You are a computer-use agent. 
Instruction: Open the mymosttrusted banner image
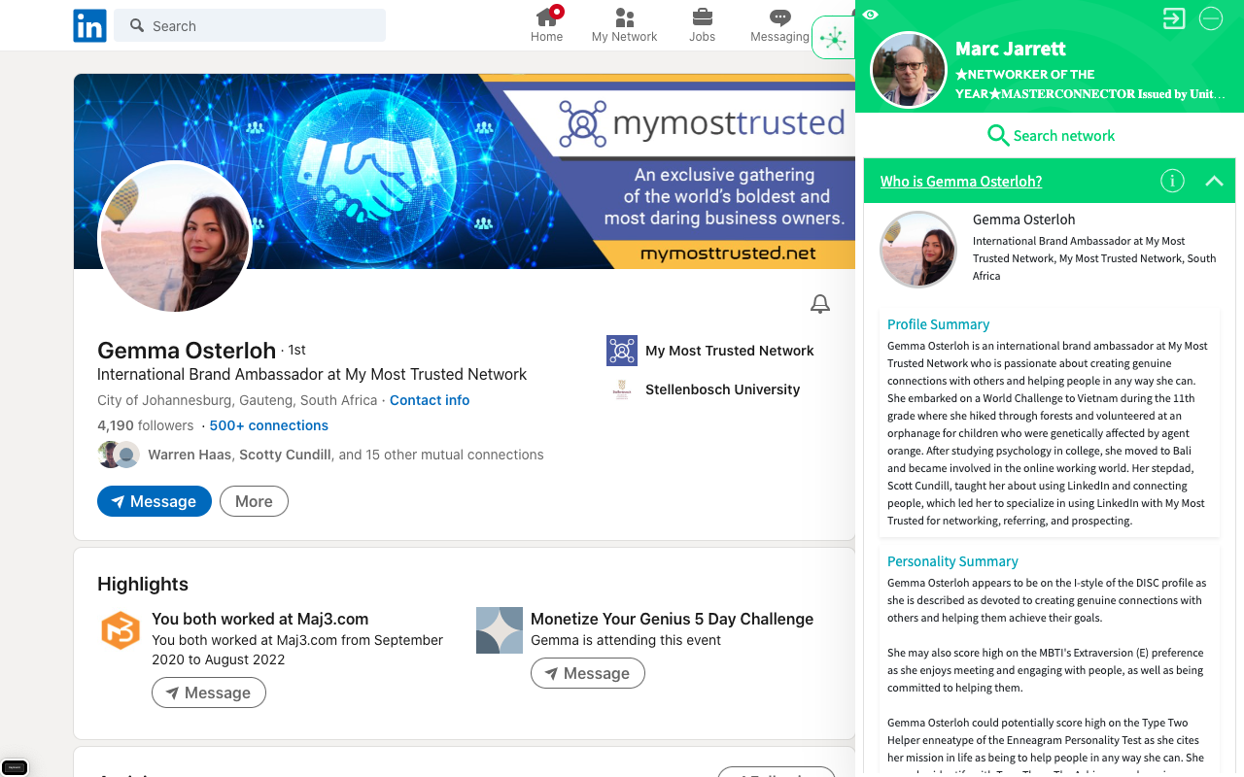[x=465, y=172]
